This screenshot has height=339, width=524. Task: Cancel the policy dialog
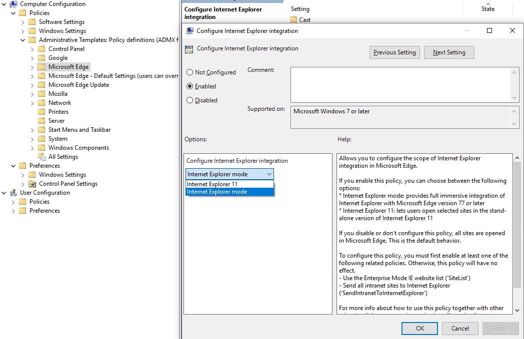[460, 329]
